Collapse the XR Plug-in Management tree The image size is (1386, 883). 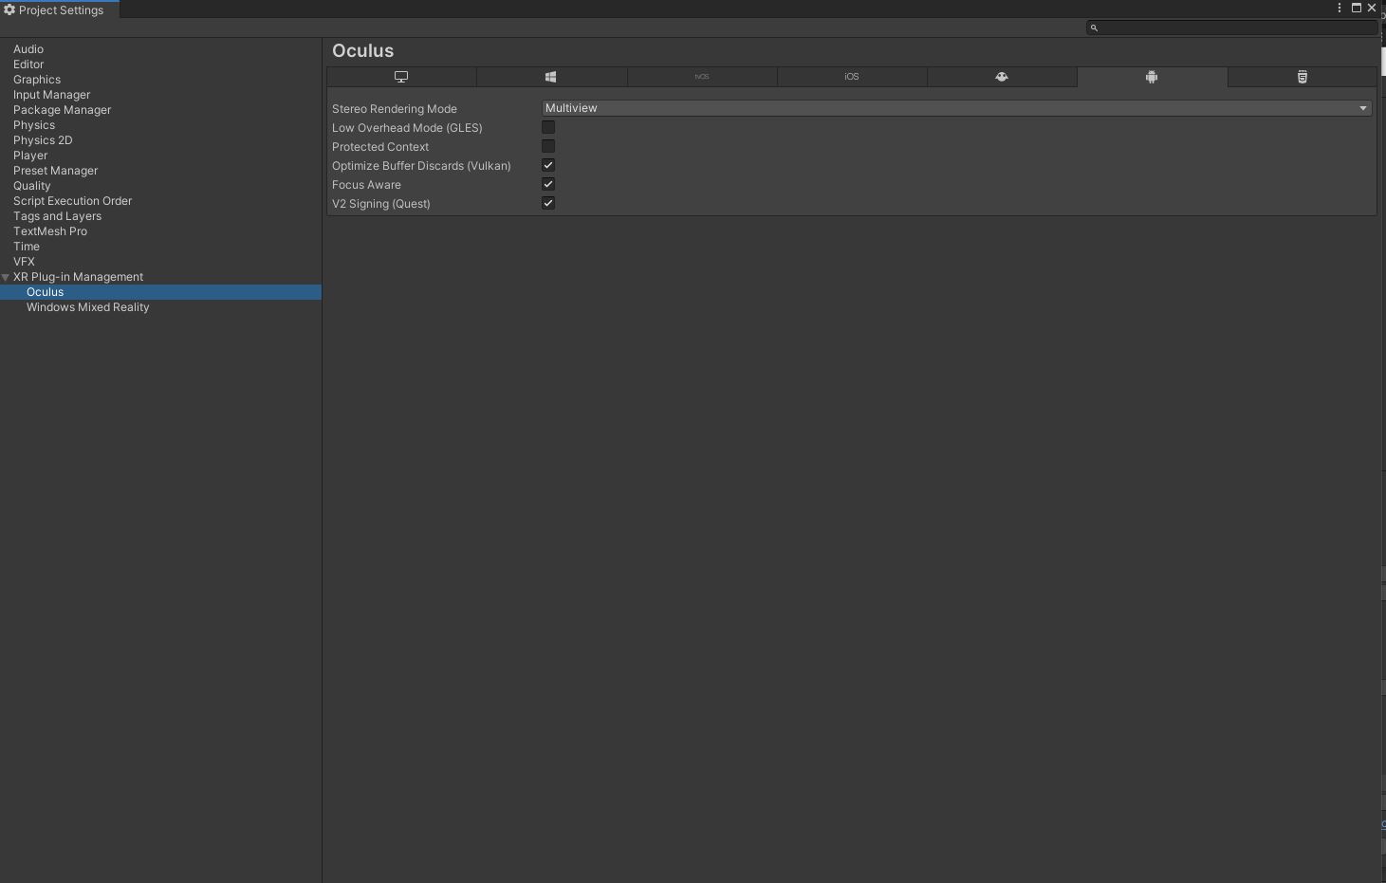click(x=6, y=277)
